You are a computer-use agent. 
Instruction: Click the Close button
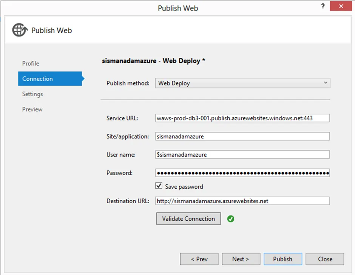[325, 259]
